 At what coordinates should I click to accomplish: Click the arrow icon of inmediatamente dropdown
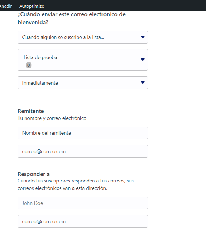pos(143,82)
